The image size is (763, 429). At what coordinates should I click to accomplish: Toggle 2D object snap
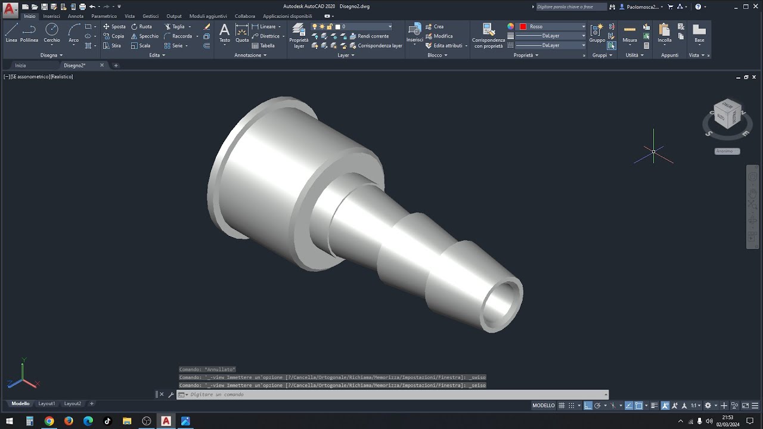pos(639,405)
